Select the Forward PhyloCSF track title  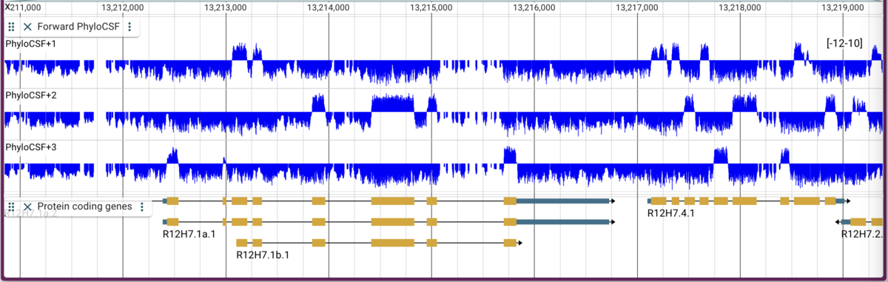[x=79, y=27]
